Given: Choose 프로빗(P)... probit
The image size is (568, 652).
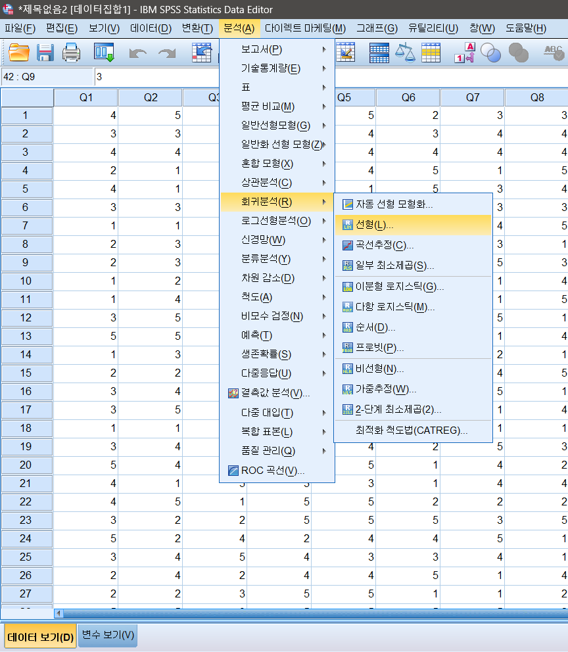Looking at the screenshot, I should 412,348.
